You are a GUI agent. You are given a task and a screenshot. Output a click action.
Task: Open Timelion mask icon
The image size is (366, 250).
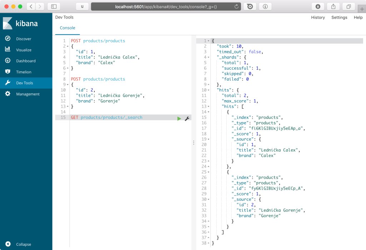coord(8,71)
